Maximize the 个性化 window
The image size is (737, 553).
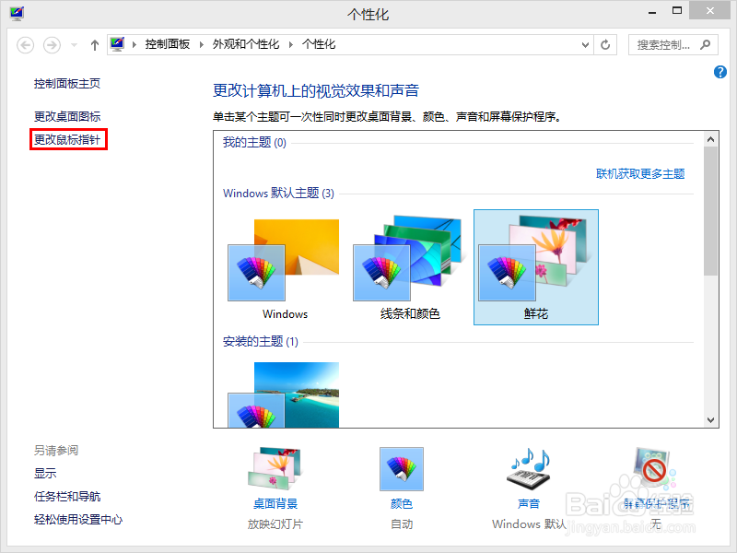pos(677,10)
